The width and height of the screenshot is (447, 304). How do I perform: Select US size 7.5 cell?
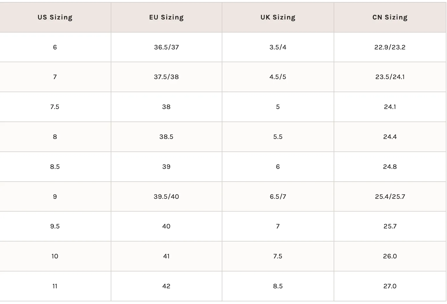[x=55, y=107]
